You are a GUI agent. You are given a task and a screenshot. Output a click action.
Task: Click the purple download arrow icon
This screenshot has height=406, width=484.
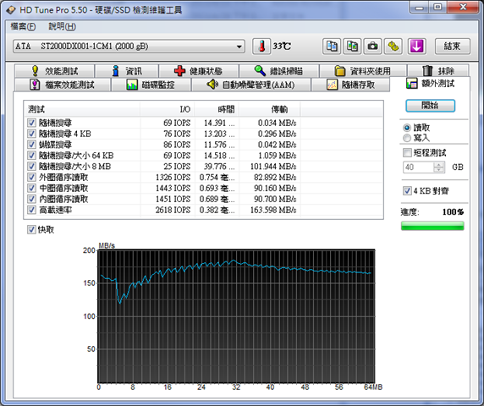416,47
